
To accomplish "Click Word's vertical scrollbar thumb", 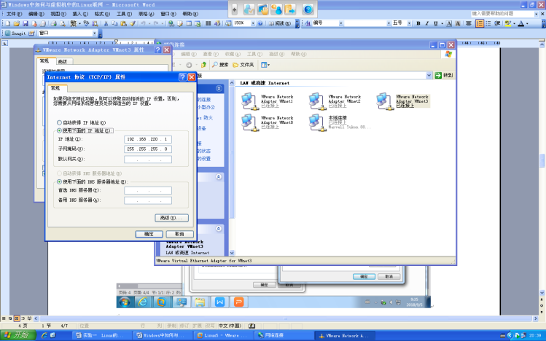I will tap(542, 161).
